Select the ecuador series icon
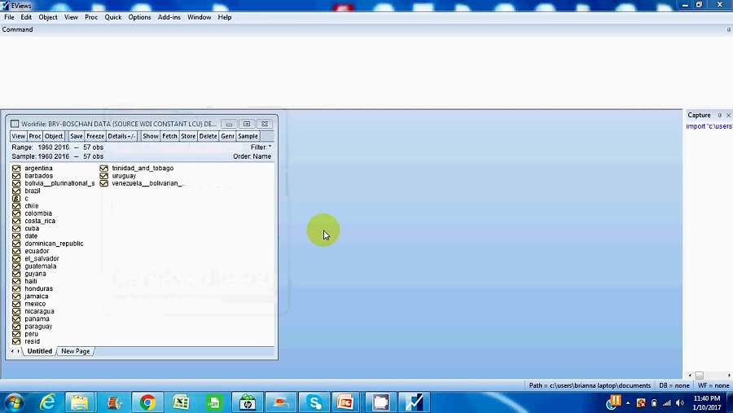Viewport: 733px width, 413px height. pos(16,251)
